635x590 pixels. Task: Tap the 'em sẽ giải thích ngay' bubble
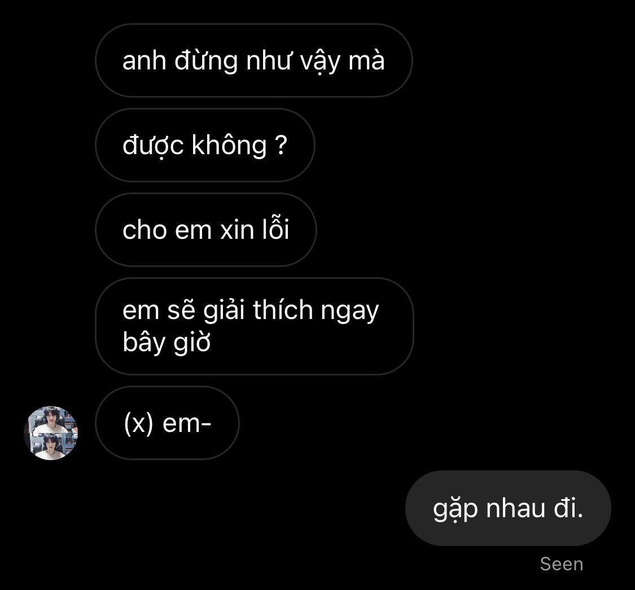(255, 326)
